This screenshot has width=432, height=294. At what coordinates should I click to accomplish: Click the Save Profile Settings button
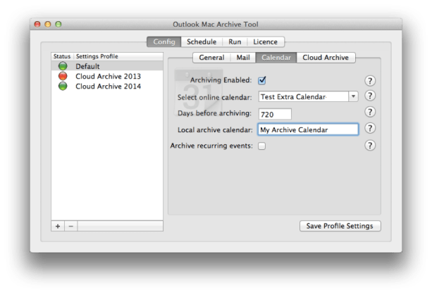[340, 226]
